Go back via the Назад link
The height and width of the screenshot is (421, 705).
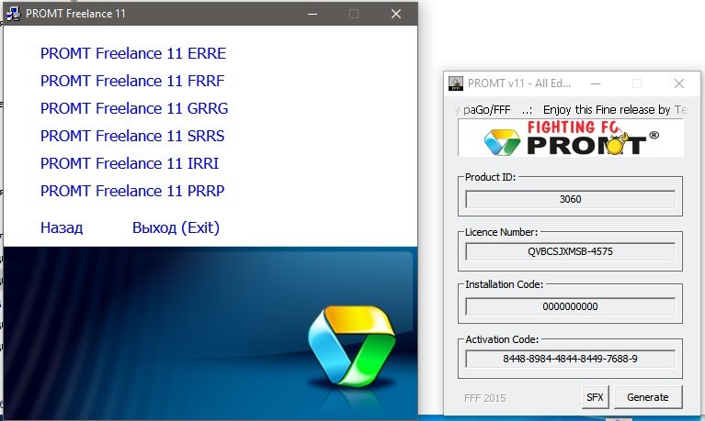click(x=62, y=227)
